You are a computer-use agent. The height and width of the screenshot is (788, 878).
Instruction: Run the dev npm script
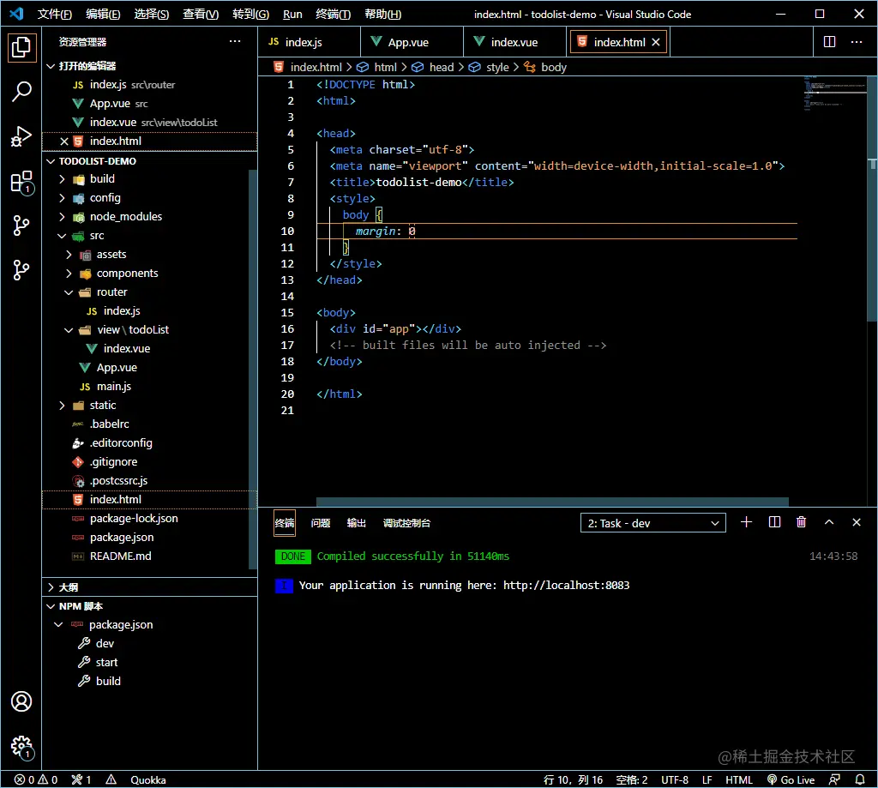[105, 643]
